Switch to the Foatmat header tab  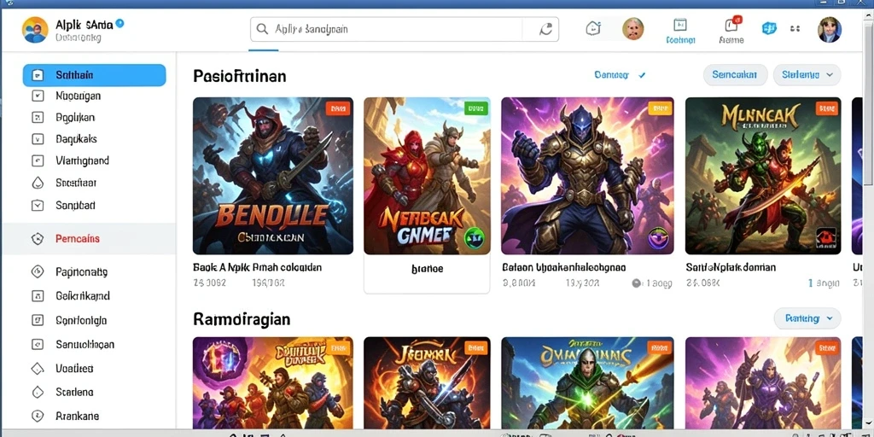(x=680, y=32)
